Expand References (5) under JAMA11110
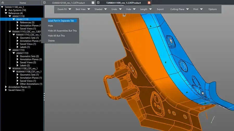 click(18, 23)
